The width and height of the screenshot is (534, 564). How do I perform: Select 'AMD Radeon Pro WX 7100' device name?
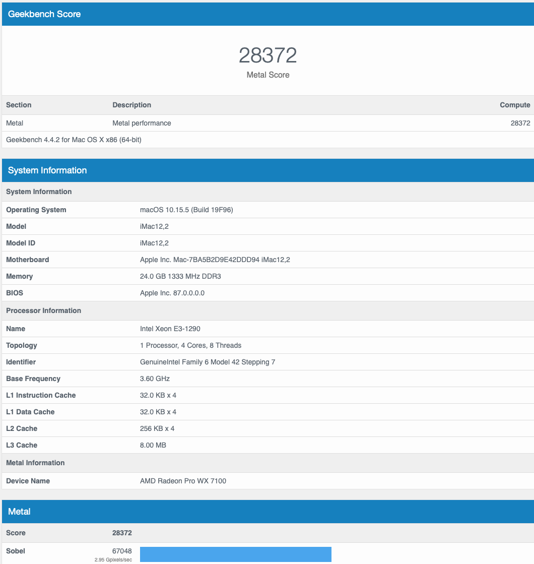(x=183, y=481)
